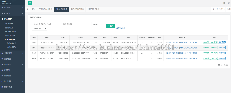The width and height of the screenshot is (231, 93).
Task: Close the active 匹配订单列表 tab via x icon
Action: coord(66,9)
